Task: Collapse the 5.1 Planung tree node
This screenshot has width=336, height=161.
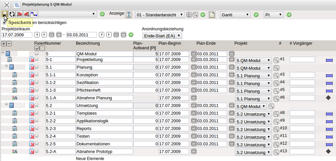Action: (6, 66)
